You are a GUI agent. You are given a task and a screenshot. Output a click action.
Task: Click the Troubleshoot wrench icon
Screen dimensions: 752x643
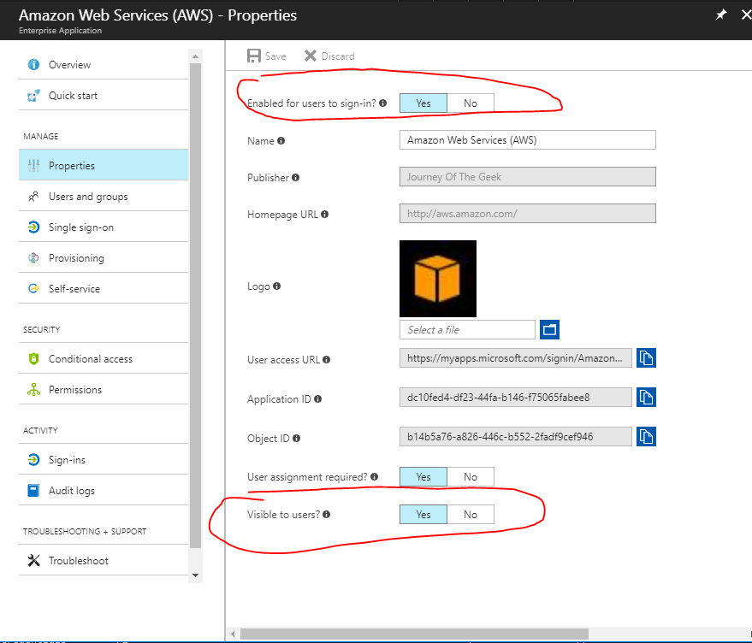click(33, 561)
